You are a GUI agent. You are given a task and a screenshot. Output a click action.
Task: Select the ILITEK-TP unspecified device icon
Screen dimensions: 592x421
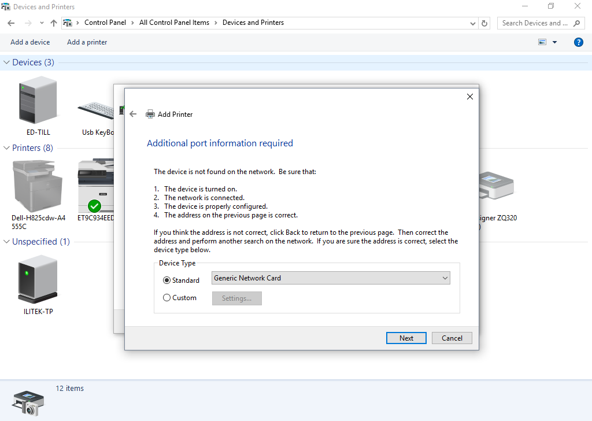(38, 280)
